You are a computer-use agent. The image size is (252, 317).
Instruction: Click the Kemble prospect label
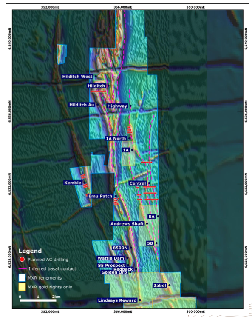73,183
